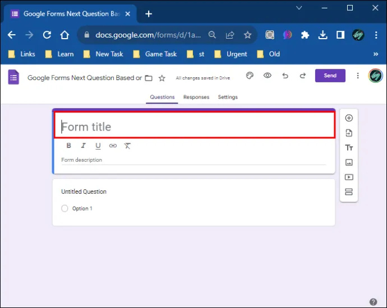Select the Option 1 radio button

click(x=64, y=208)
